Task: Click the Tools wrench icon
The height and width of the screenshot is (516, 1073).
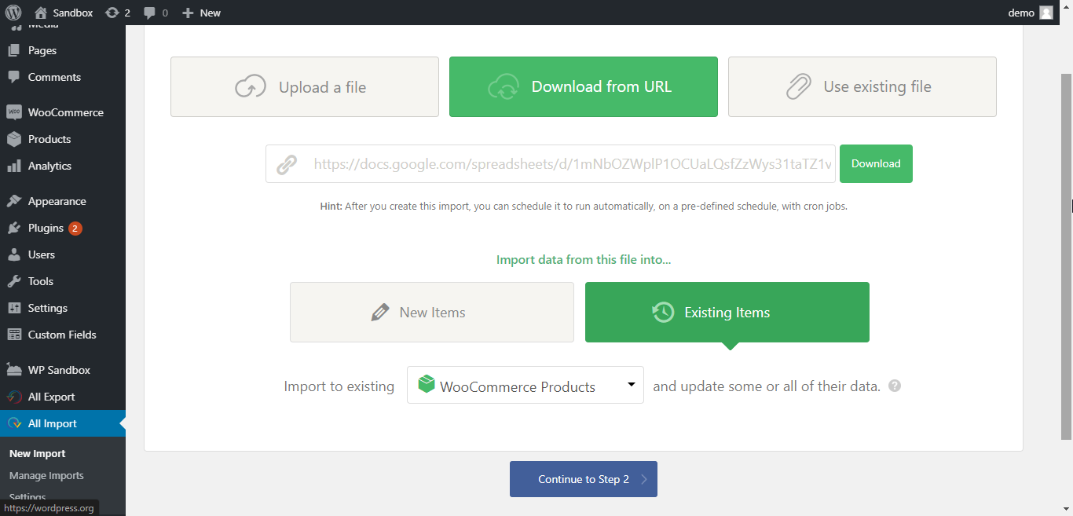Action: (x=14, y=281)
